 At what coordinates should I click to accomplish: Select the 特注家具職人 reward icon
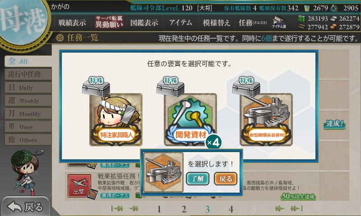click(x=116, y=120)
